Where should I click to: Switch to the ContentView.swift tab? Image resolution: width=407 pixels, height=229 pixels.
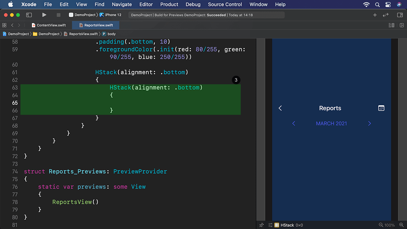pos(49,25)
